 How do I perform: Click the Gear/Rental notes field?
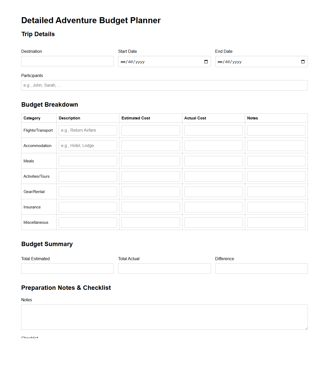pyautogui.click(x=276, y=191)
